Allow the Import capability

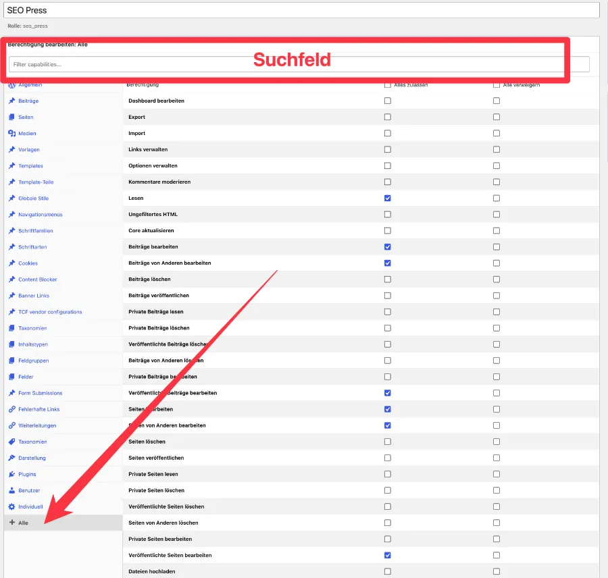(x=387, y=133)
